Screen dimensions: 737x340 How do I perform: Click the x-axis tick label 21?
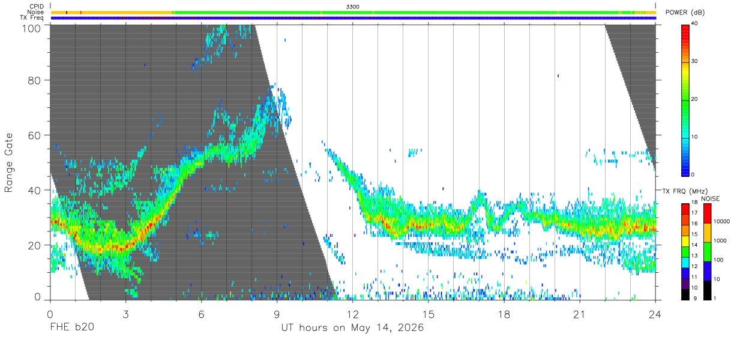coord(579,314)
